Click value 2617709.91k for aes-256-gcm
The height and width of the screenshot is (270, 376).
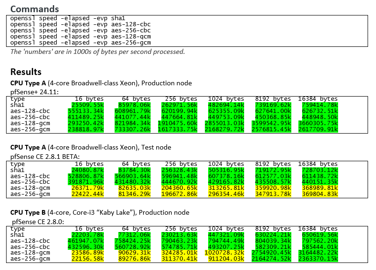pyautogui.click(x=318, y=129)
